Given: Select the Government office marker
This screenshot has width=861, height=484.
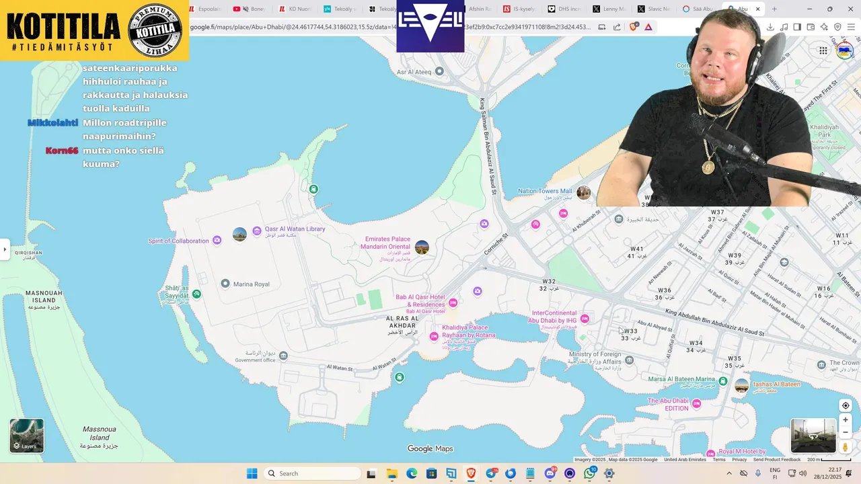Looking at the screenshot, I should tap(283, 356).
